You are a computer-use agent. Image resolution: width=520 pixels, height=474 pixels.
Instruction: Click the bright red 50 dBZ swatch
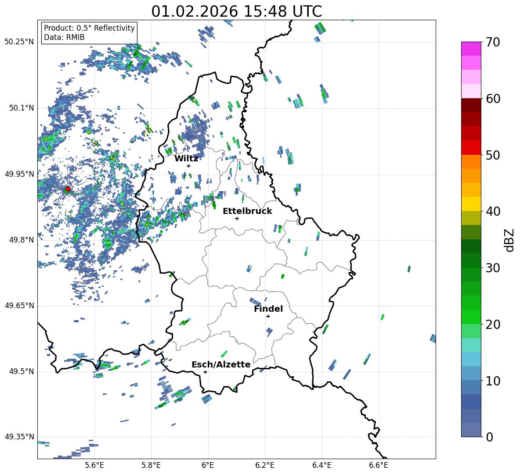tap(471, 148)
